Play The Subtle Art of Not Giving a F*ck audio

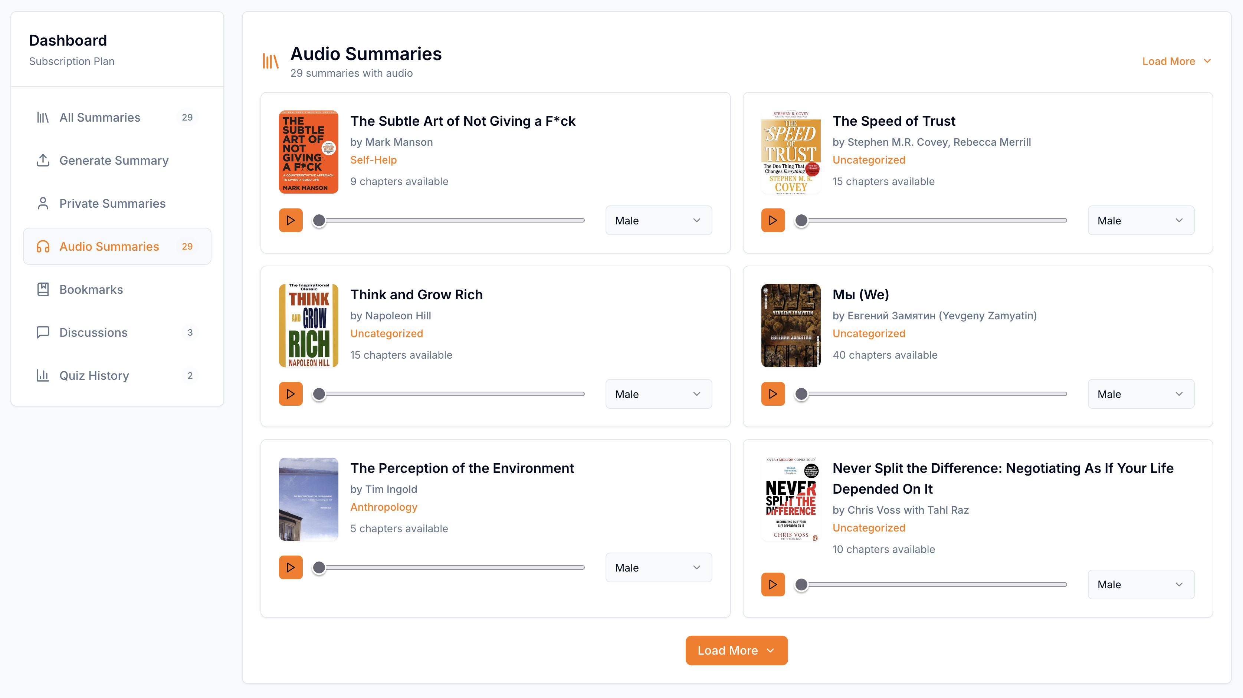coord(291,220)
